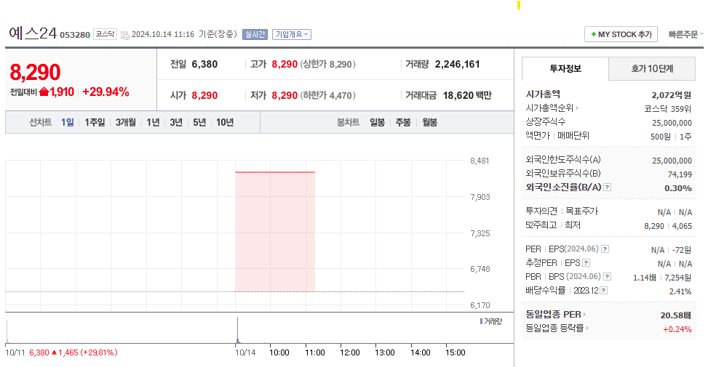Viewport: 708px width, 367px height.
Task: Click the 거래량 value 2,246,161
Action: tap(458, 64)
